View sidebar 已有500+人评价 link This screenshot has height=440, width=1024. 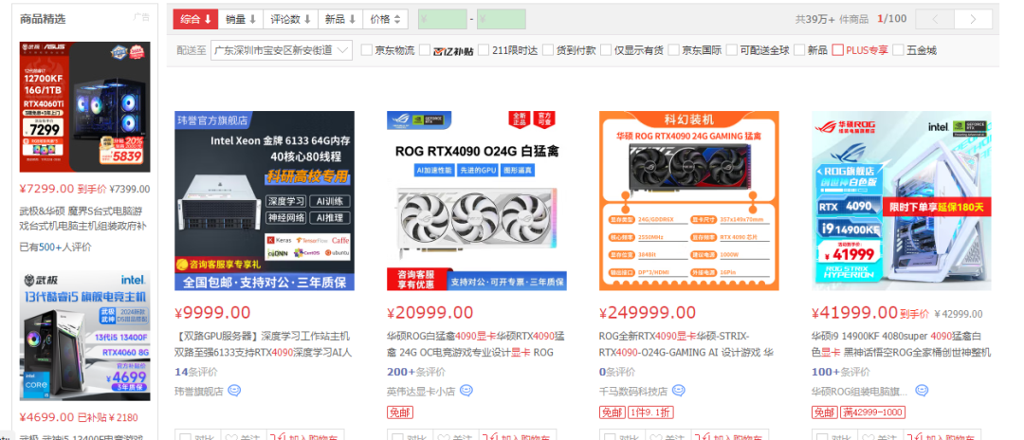[x=56, y=247]
